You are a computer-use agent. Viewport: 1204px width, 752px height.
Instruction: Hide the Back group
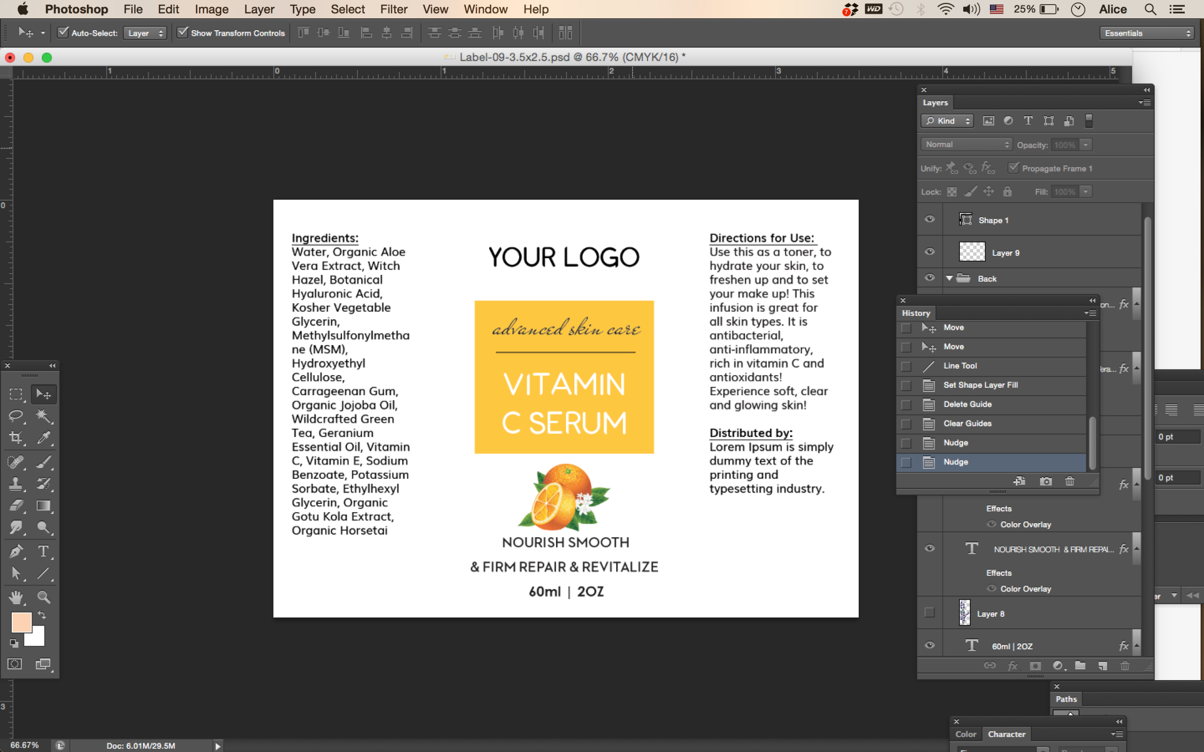pos(929,278)
